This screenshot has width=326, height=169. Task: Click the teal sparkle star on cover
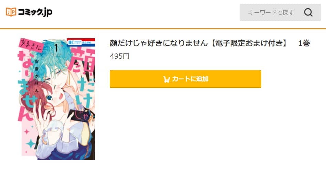tap(31, 143)
